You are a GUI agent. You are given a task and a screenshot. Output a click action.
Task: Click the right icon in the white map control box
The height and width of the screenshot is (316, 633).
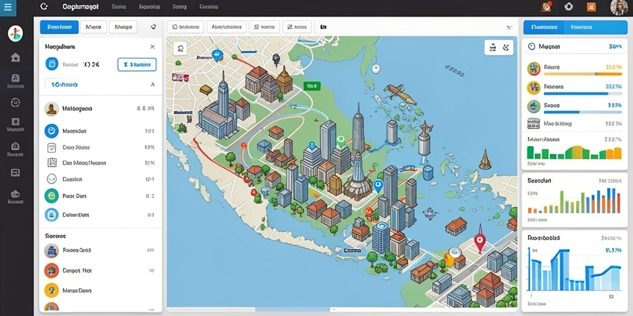coord(506,48)
